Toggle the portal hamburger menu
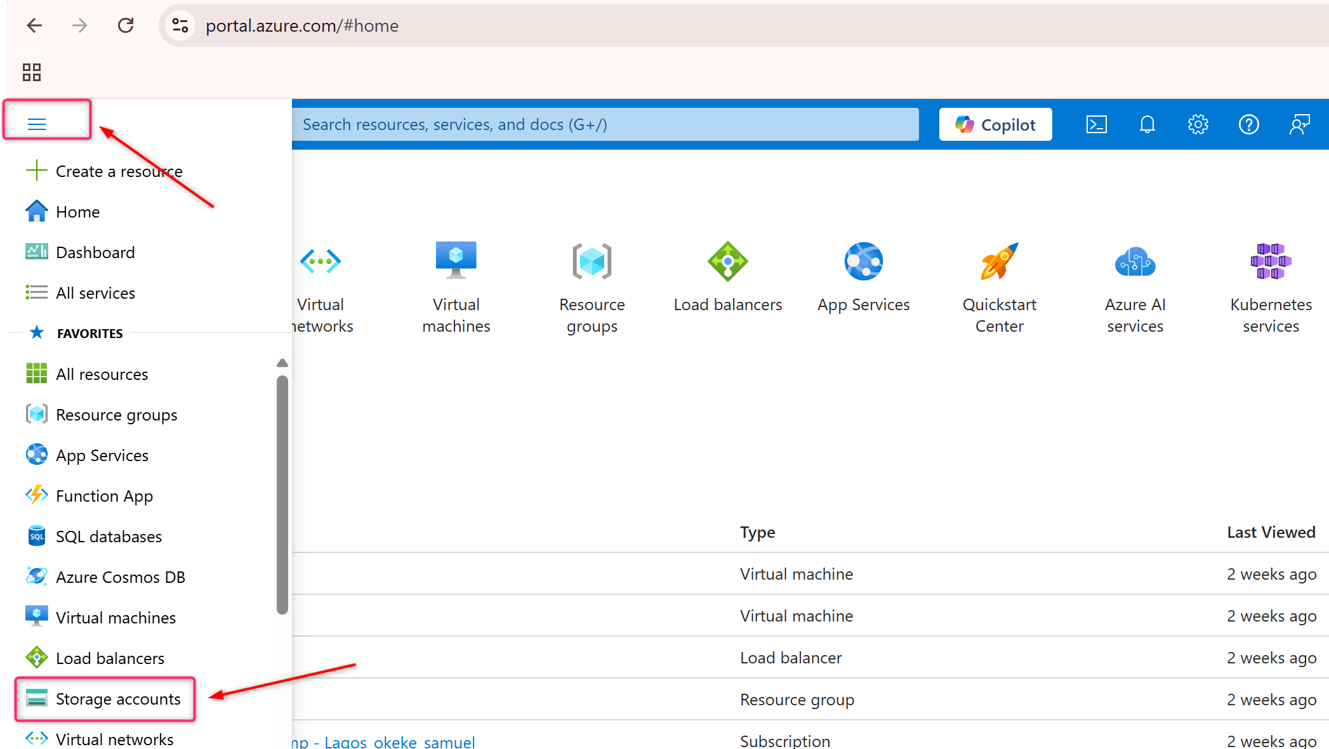Image resolution: width=1329 pixels, height=749 pixels. pos(37,124)
